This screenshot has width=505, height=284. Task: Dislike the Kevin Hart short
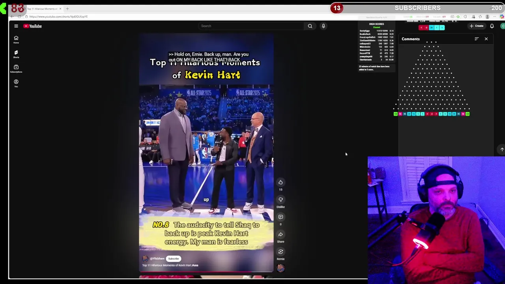click(281, 200)
